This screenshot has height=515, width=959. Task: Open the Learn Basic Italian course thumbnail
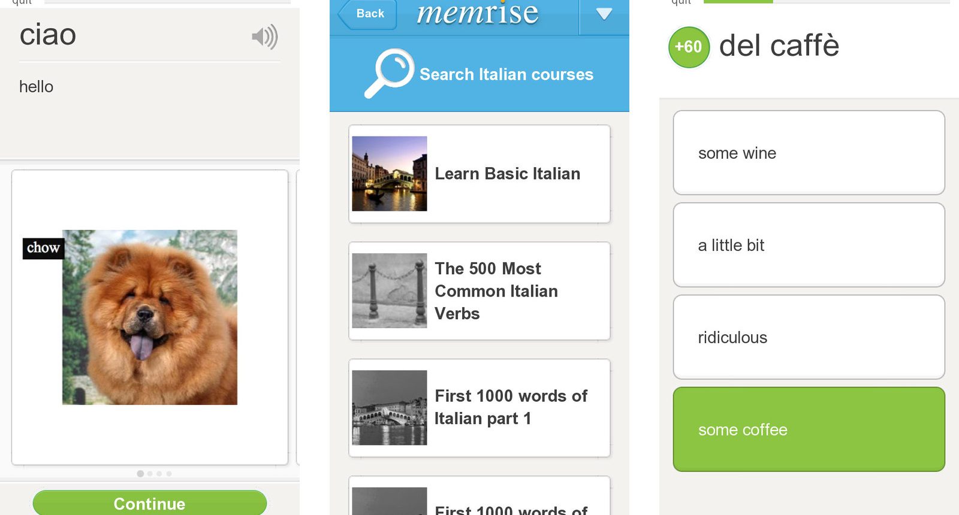[x=390, y=174]
